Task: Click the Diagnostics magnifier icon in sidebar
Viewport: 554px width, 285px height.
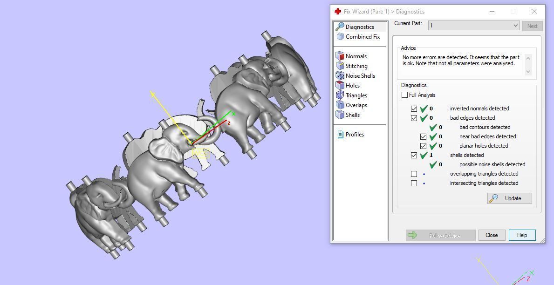Action: pyautogui.click(x=340, y=27)
